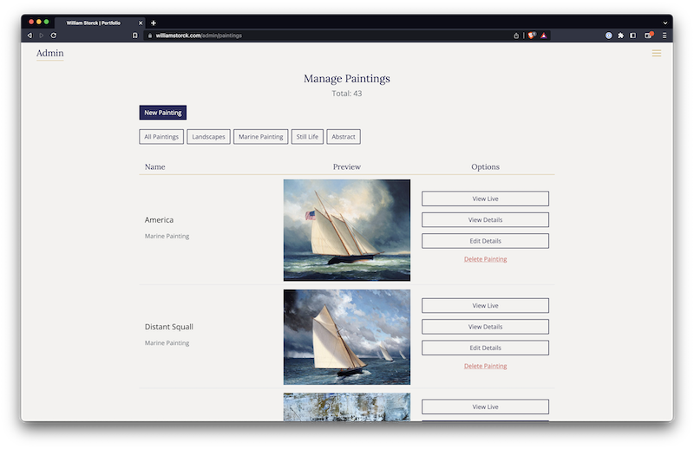Click the browser forward arrow

[x=42, y=36]
